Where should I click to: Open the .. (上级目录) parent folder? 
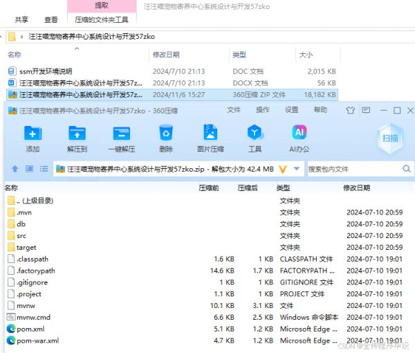point(35,201)
